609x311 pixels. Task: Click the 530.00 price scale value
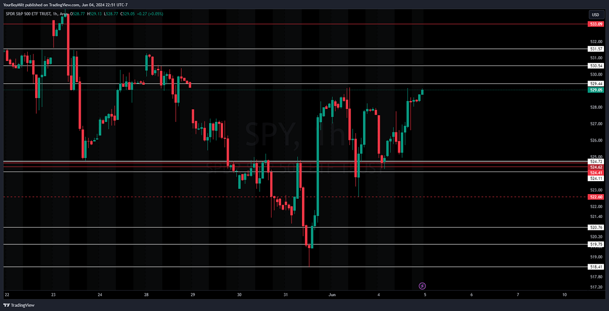pos(596,74)
